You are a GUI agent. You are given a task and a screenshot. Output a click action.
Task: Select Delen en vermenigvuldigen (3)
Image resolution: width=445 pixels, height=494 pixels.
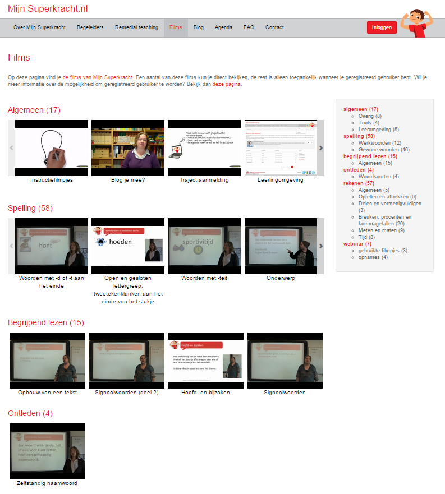[x=390, y=207]
